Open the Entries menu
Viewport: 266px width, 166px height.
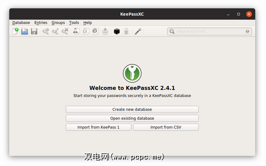(41, 23)
